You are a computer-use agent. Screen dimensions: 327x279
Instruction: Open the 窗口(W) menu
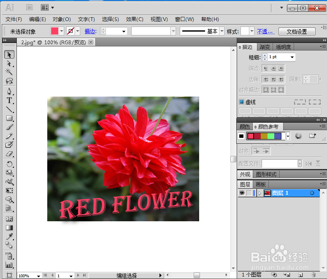(184, 19)
